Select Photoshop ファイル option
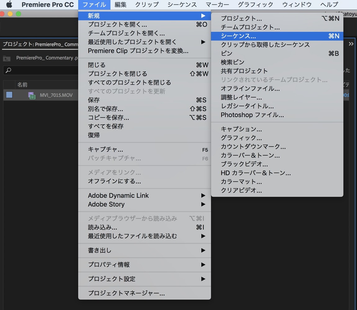The image size is (357, 310). (248, 115)
